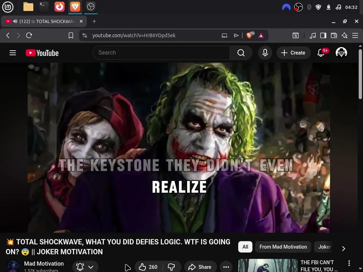Toggle the browser sidebar panel
The width and height of the screenshot is (363, 272).
point(323,36)
